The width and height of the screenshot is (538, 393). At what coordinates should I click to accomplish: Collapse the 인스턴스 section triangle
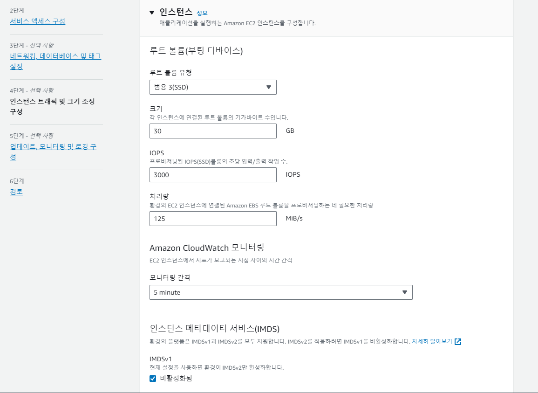[152, 13]
